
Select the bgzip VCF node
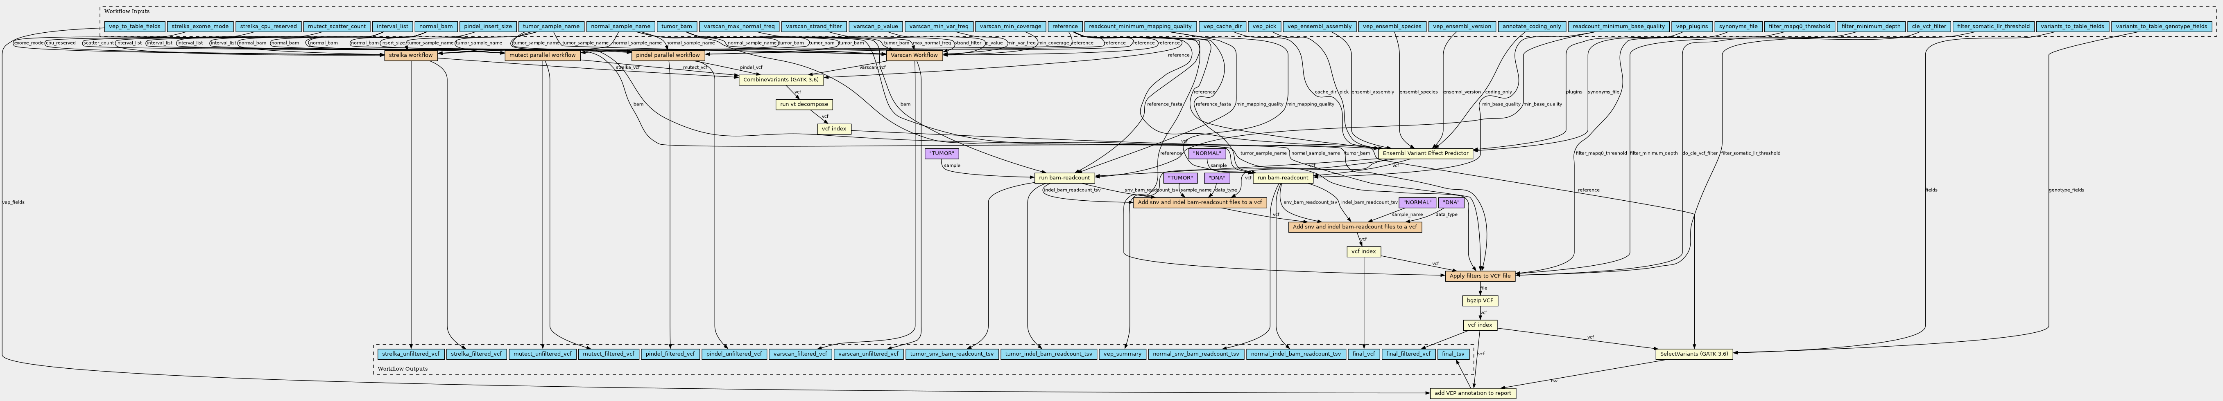coord(1480,300)
